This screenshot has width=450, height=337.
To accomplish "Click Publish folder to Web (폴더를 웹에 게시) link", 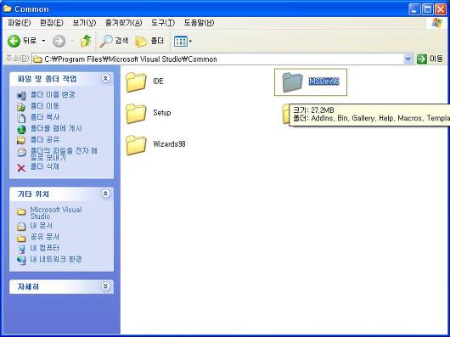I will [56, 128].
